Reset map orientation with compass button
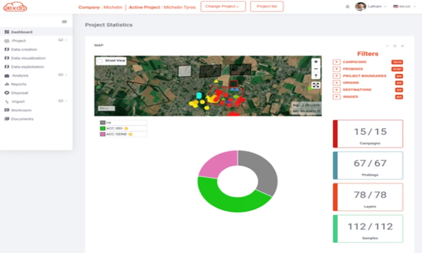Screen dimensions: 422x253 pos(316,75)
